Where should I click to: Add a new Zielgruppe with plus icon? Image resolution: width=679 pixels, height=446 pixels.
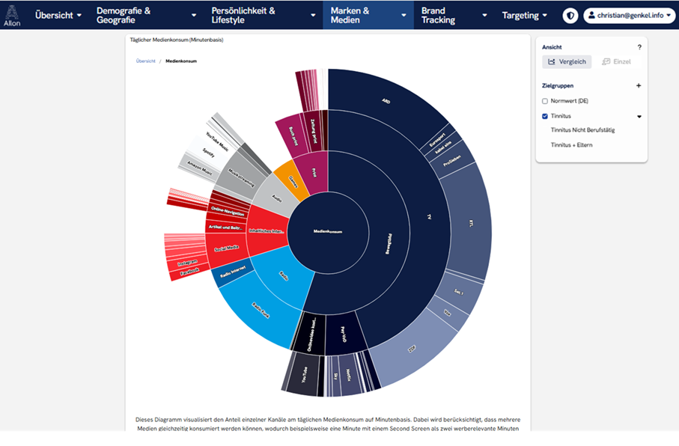(639, 86)
